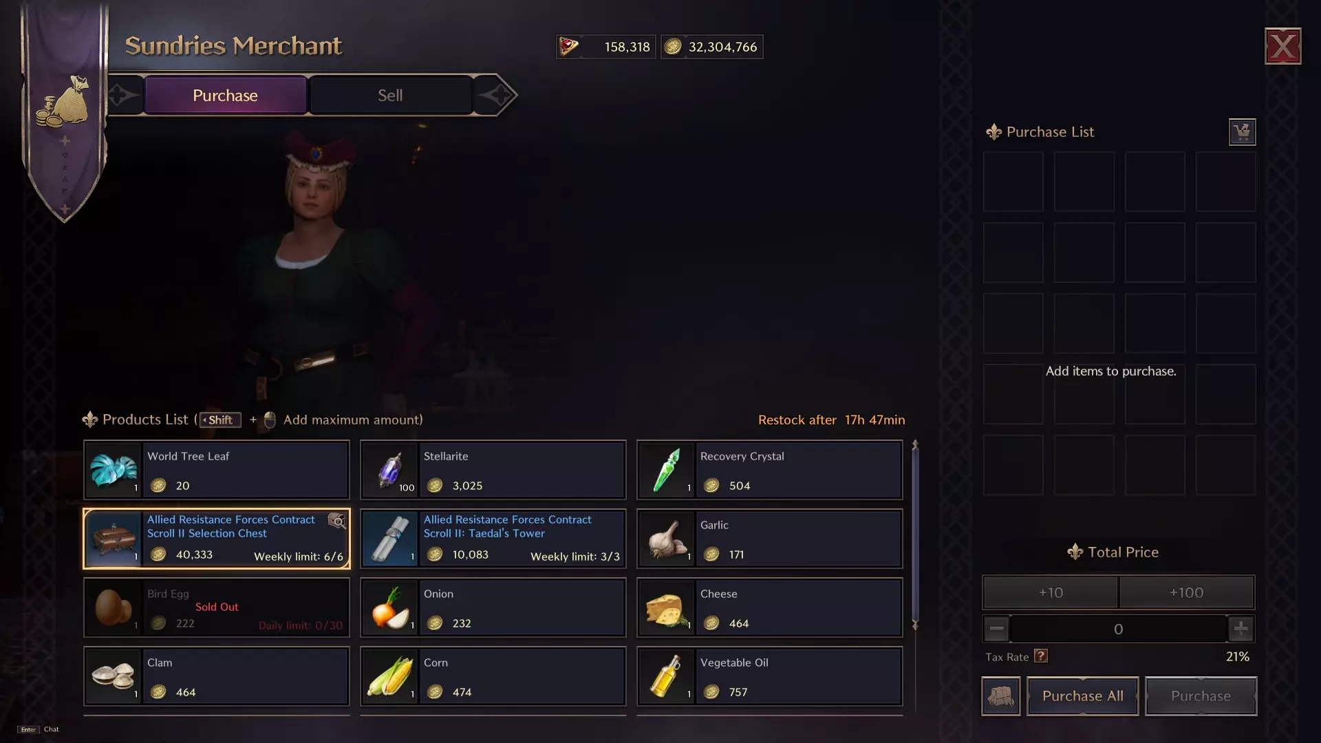Click the products list vertical scrollbar
The height and width of the screenshot is (743, 1321).
[915, 535]
